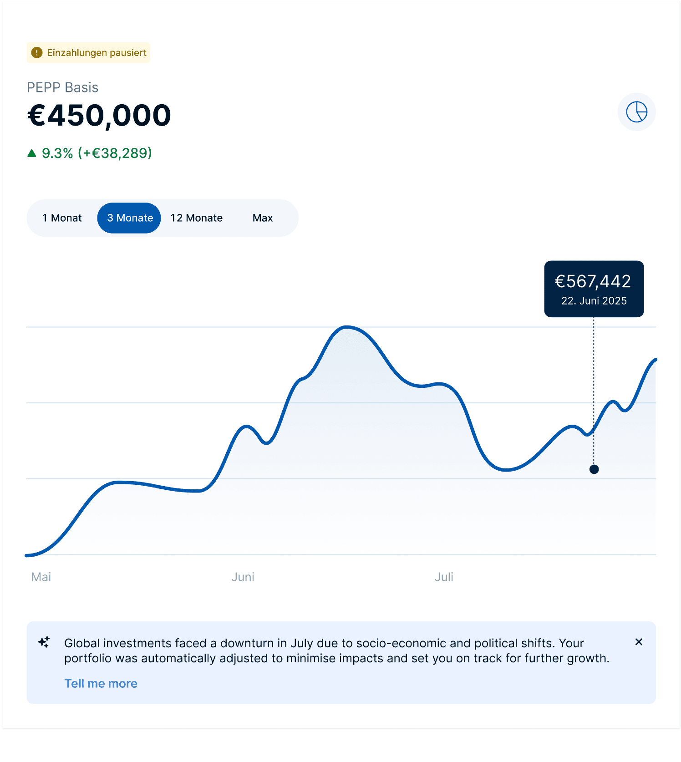Select the 3 Monate time range
Viewport: 681px width, 762px height.
(x=130, y=218)
